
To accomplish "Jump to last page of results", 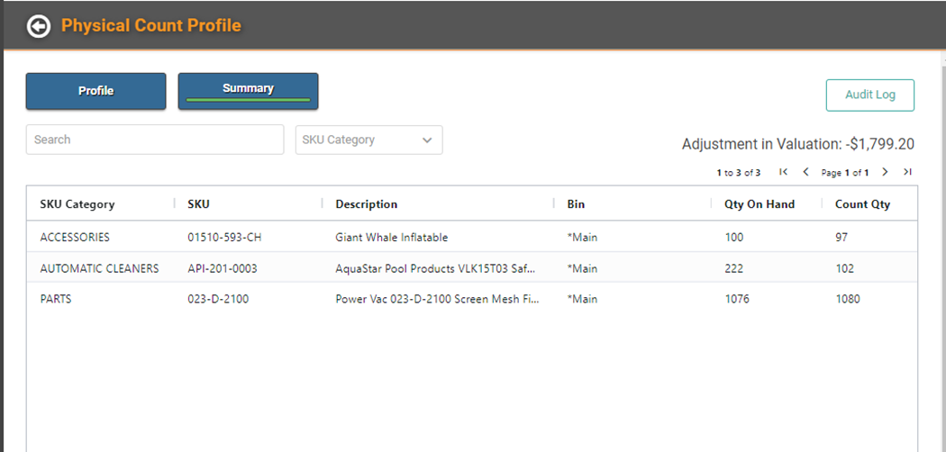I will coord(907,172).
